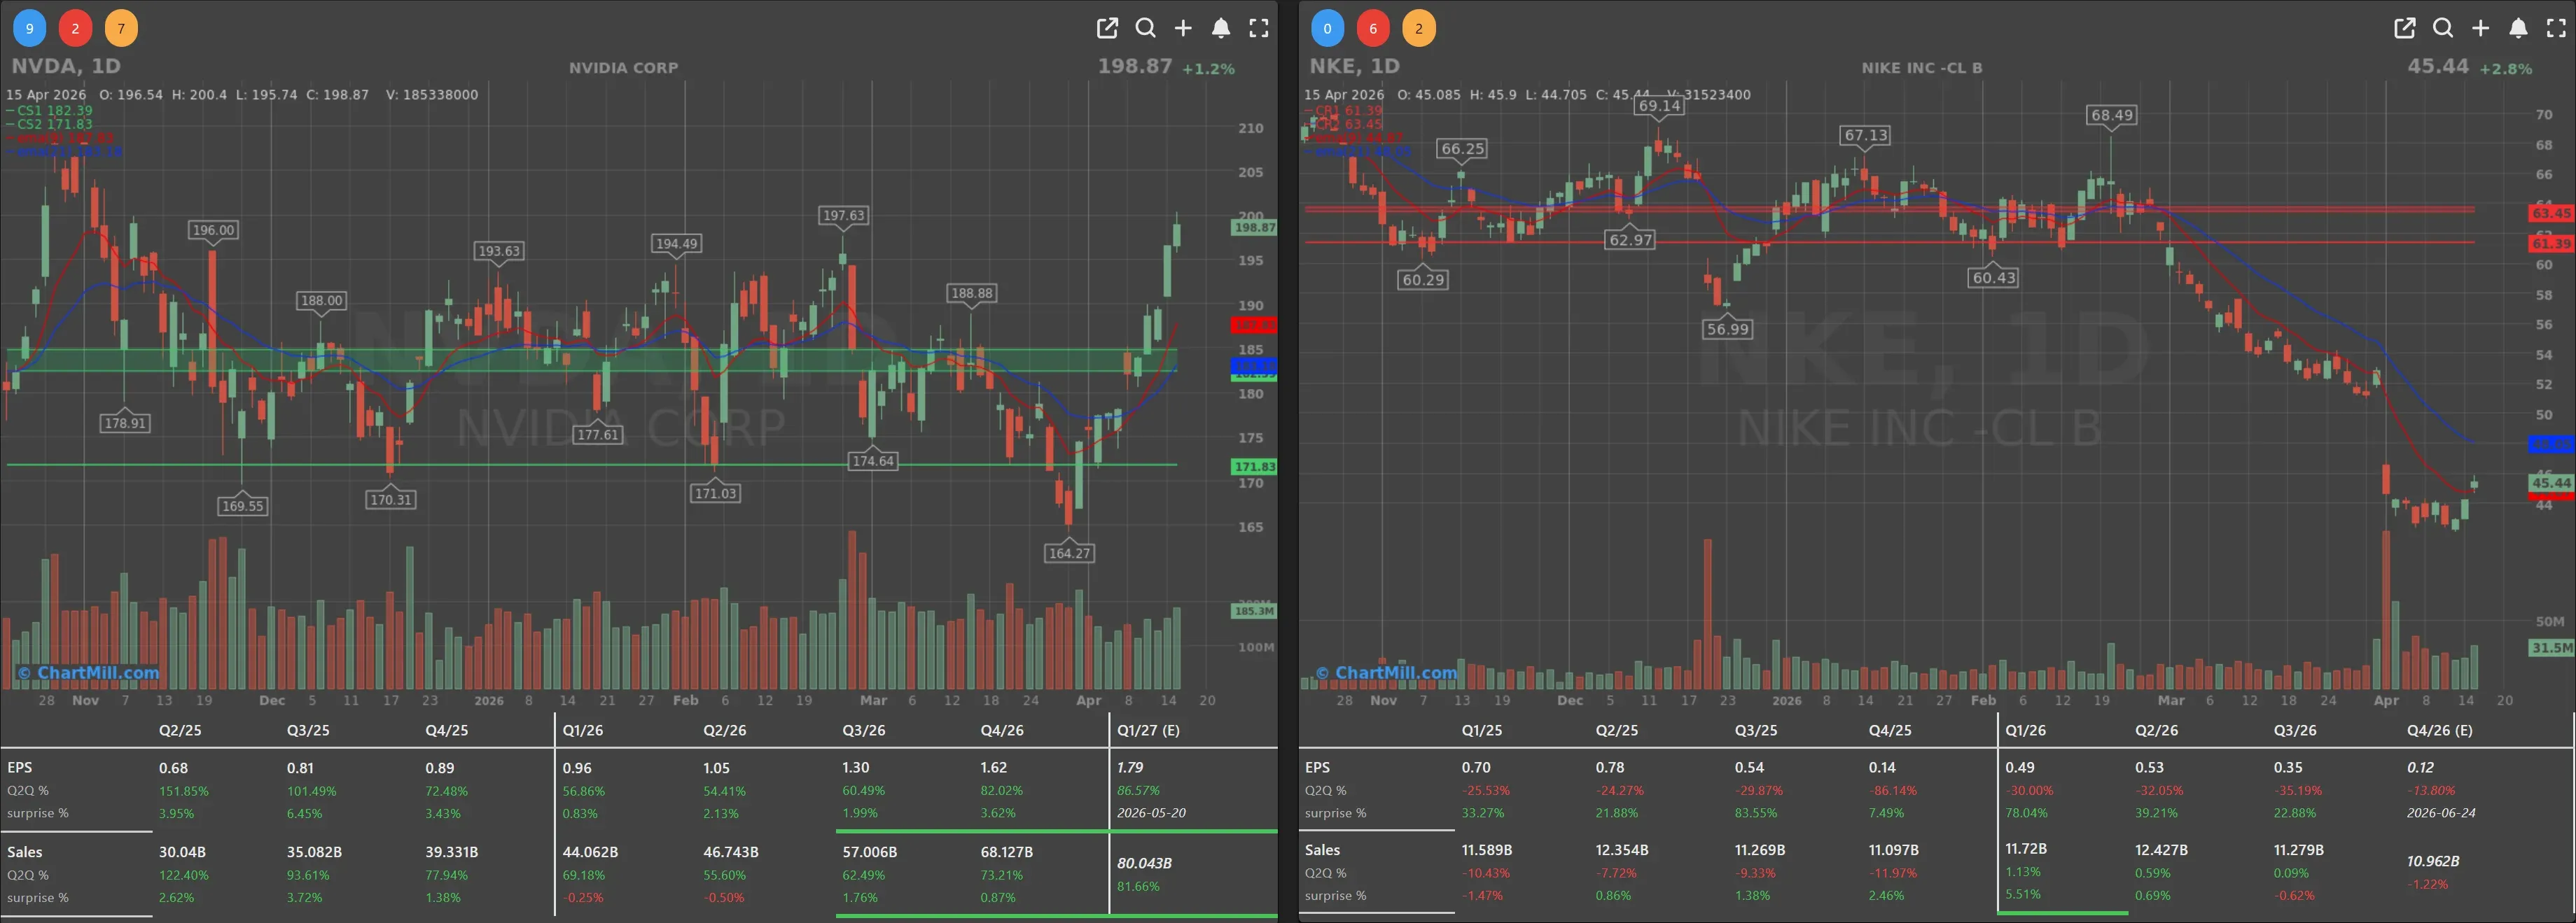Click the plus icon on NVDA chart
Image resolution: width=2576 pixels, height=923 pixels.
[1183, 28]
